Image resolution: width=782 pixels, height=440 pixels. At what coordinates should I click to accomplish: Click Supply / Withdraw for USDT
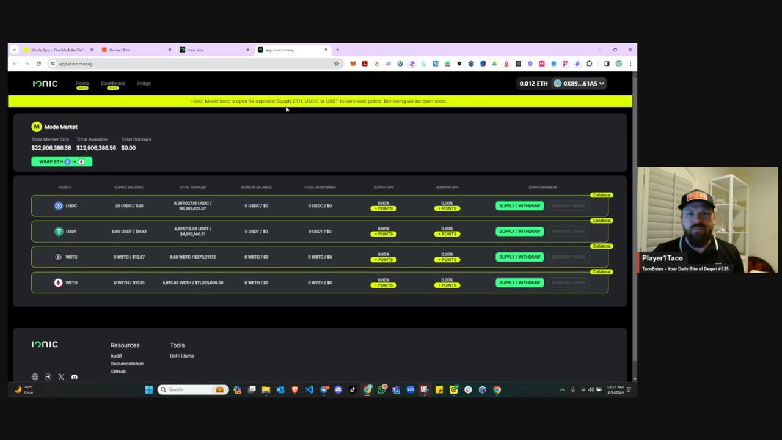click(520, 232)
